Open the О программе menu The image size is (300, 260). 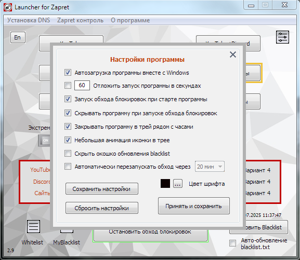(x=131, y=20)
